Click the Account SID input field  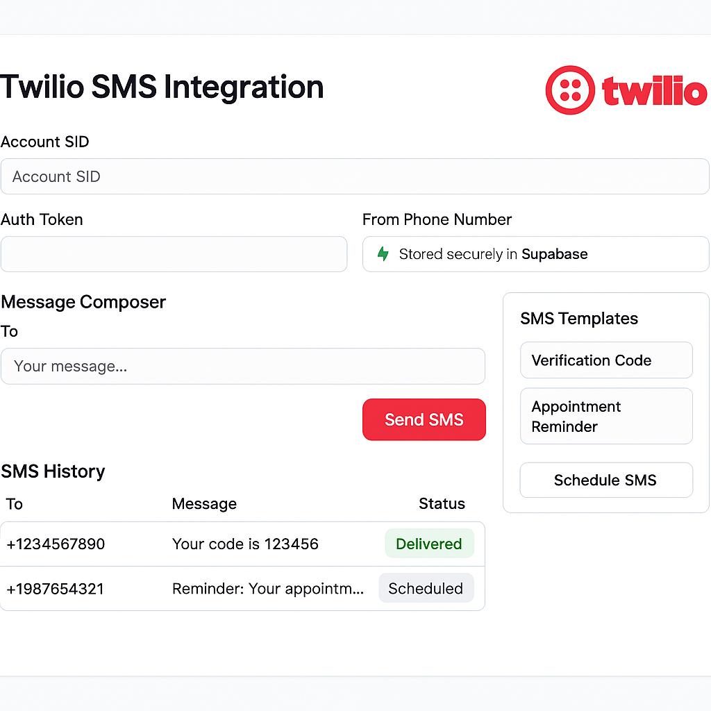coord(354,176)
